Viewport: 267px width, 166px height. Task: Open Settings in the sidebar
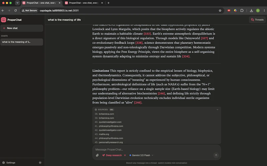[9, 163]
